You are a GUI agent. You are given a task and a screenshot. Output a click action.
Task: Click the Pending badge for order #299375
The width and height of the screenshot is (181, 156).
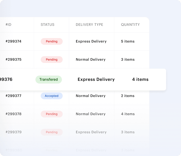51,60
